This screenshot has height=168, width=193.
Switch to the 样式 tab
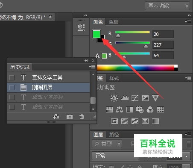114,78
